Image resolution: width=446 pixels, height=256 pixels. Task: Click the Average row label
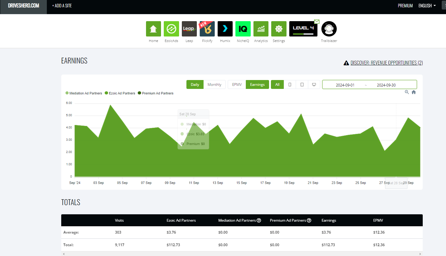(71, 232)
